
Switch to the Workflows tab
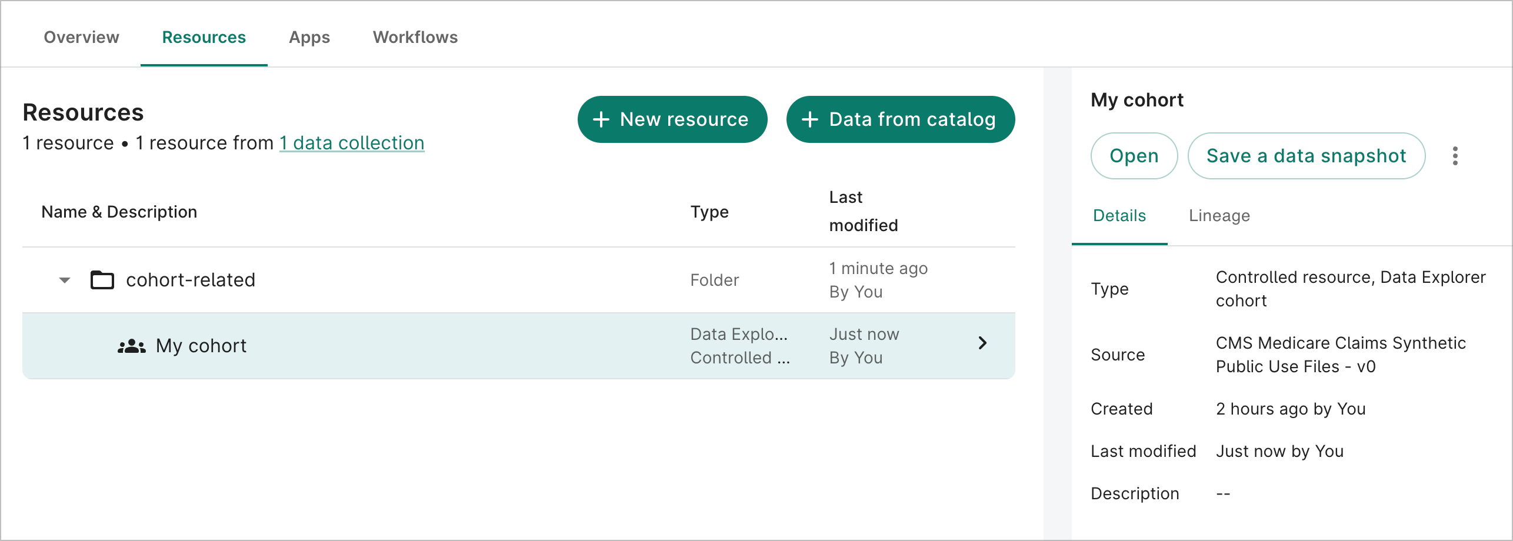pyautogui.click(x=415, y=37)
